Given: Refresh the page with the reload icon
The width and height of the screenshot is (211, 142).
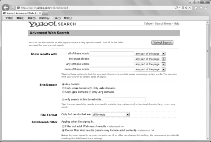Looking at the screenshot, I should (x=186, y=8).
